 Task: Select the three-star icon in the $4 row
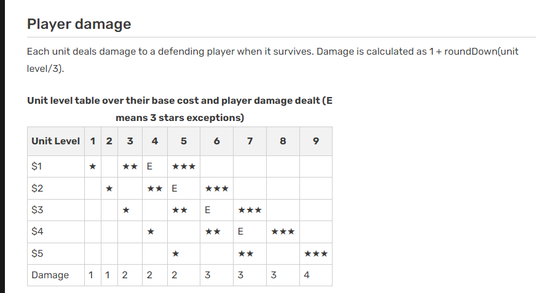point(283,232)
